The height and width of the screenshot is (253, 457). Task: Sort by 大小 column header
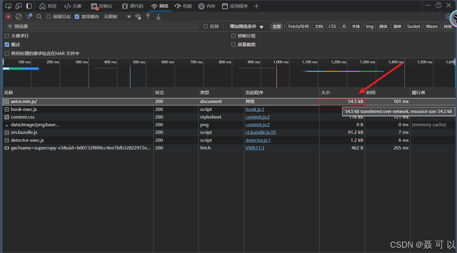coord(342,93)
